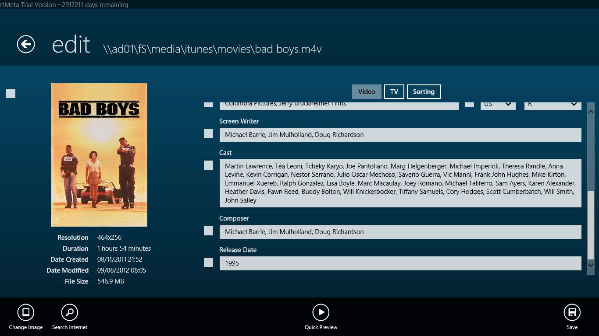Switch to the Sorting tab
Screen dimensions: 599x336
click(x=424, y=91)
